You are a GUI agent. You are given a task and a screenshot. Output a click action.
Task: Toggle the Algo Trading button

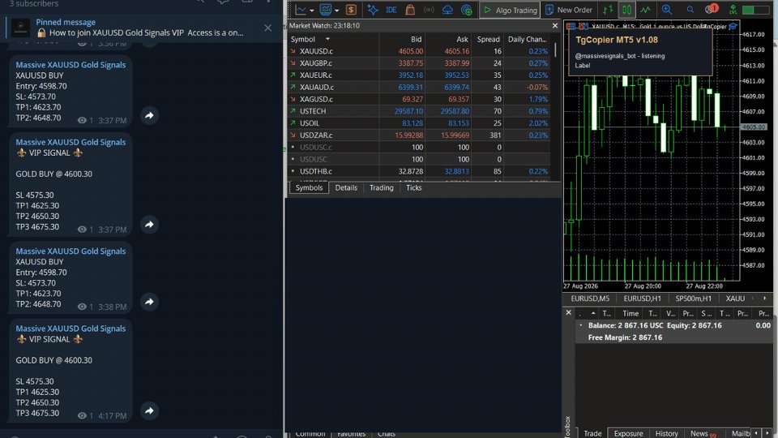tap(510, 10)
